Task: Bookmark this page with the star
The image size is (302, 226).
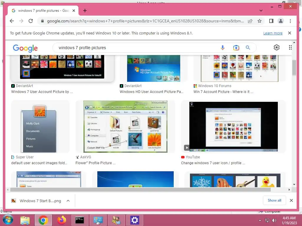Action: click(260, 21)
